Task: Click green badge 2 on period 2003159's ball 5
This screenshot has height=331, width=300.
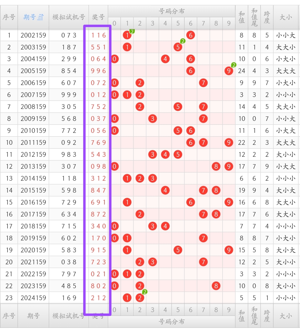Action: tap(183, 41)
